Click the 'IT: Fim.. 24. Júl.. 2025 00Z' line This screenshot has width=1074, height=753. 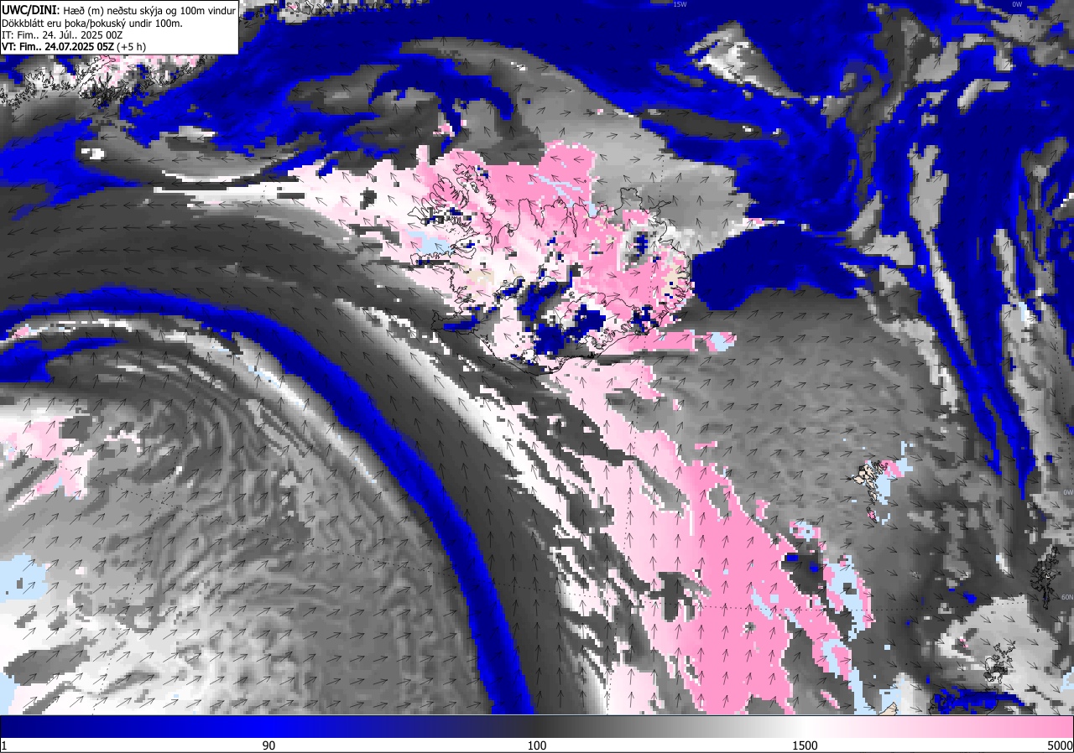[x=63, y=35]
